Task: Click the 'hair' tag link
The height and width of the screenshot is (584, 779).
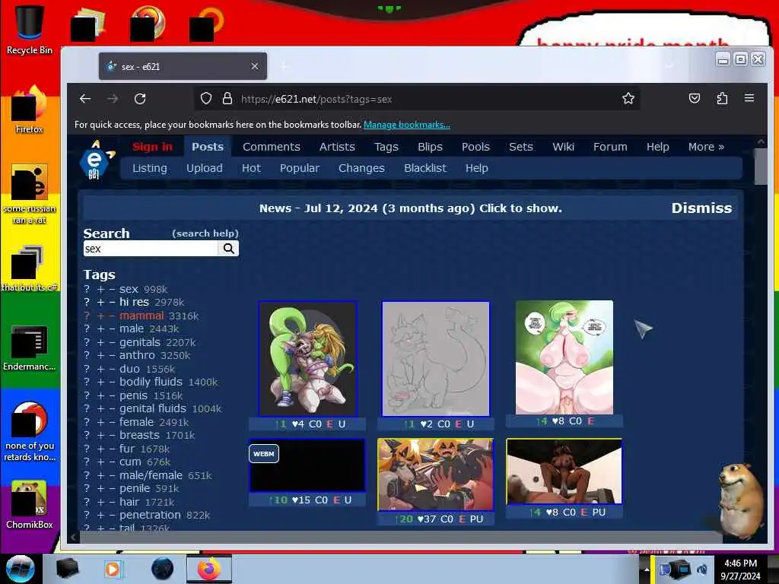Action: [x=129, y=502]
